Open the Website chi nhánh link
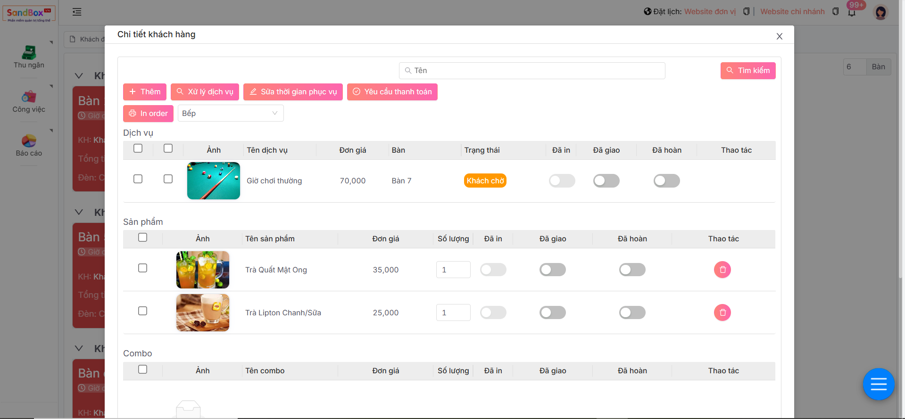 tap(792, 12)
